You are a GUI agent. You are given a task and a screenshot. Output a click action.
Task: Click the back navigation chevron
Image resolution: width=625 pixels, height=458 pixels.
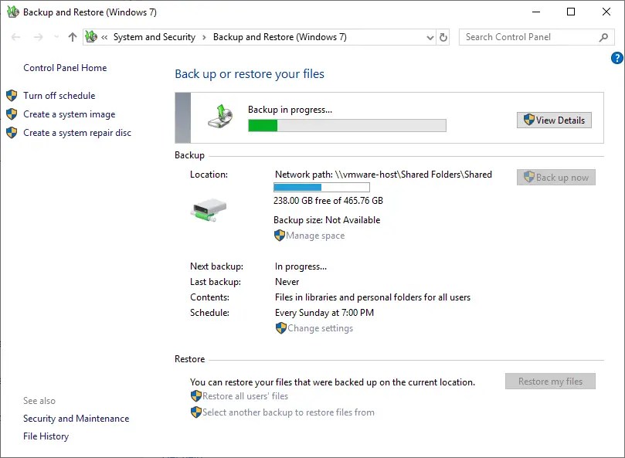15,36
